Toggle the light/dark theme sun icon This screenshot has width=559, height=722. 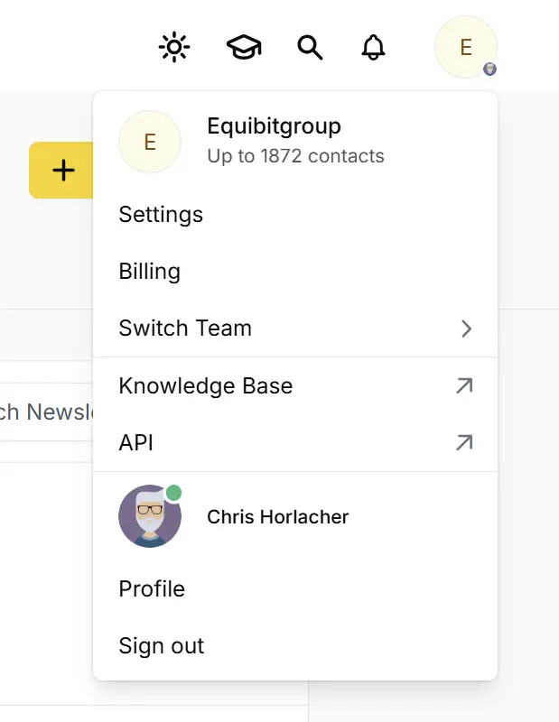coord(174,47)
